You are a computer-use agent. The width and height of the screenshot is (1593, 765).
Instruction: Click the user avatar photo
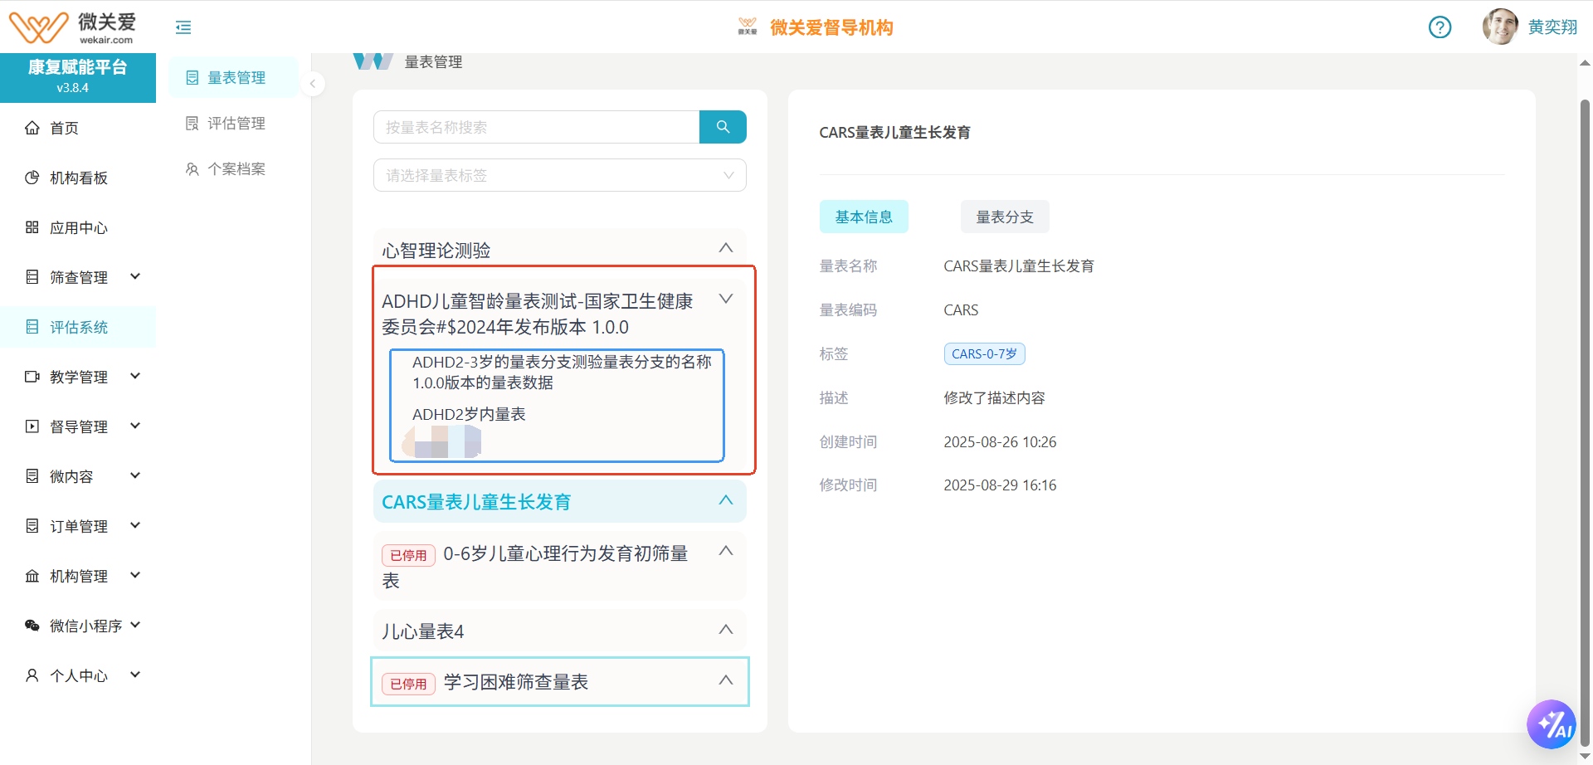click(1499, 27)
